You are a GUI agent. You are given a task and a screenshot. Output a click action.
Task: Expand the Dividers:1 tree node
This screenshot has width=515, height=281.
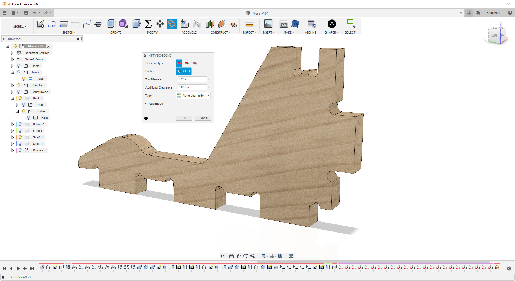pos(12,150)
